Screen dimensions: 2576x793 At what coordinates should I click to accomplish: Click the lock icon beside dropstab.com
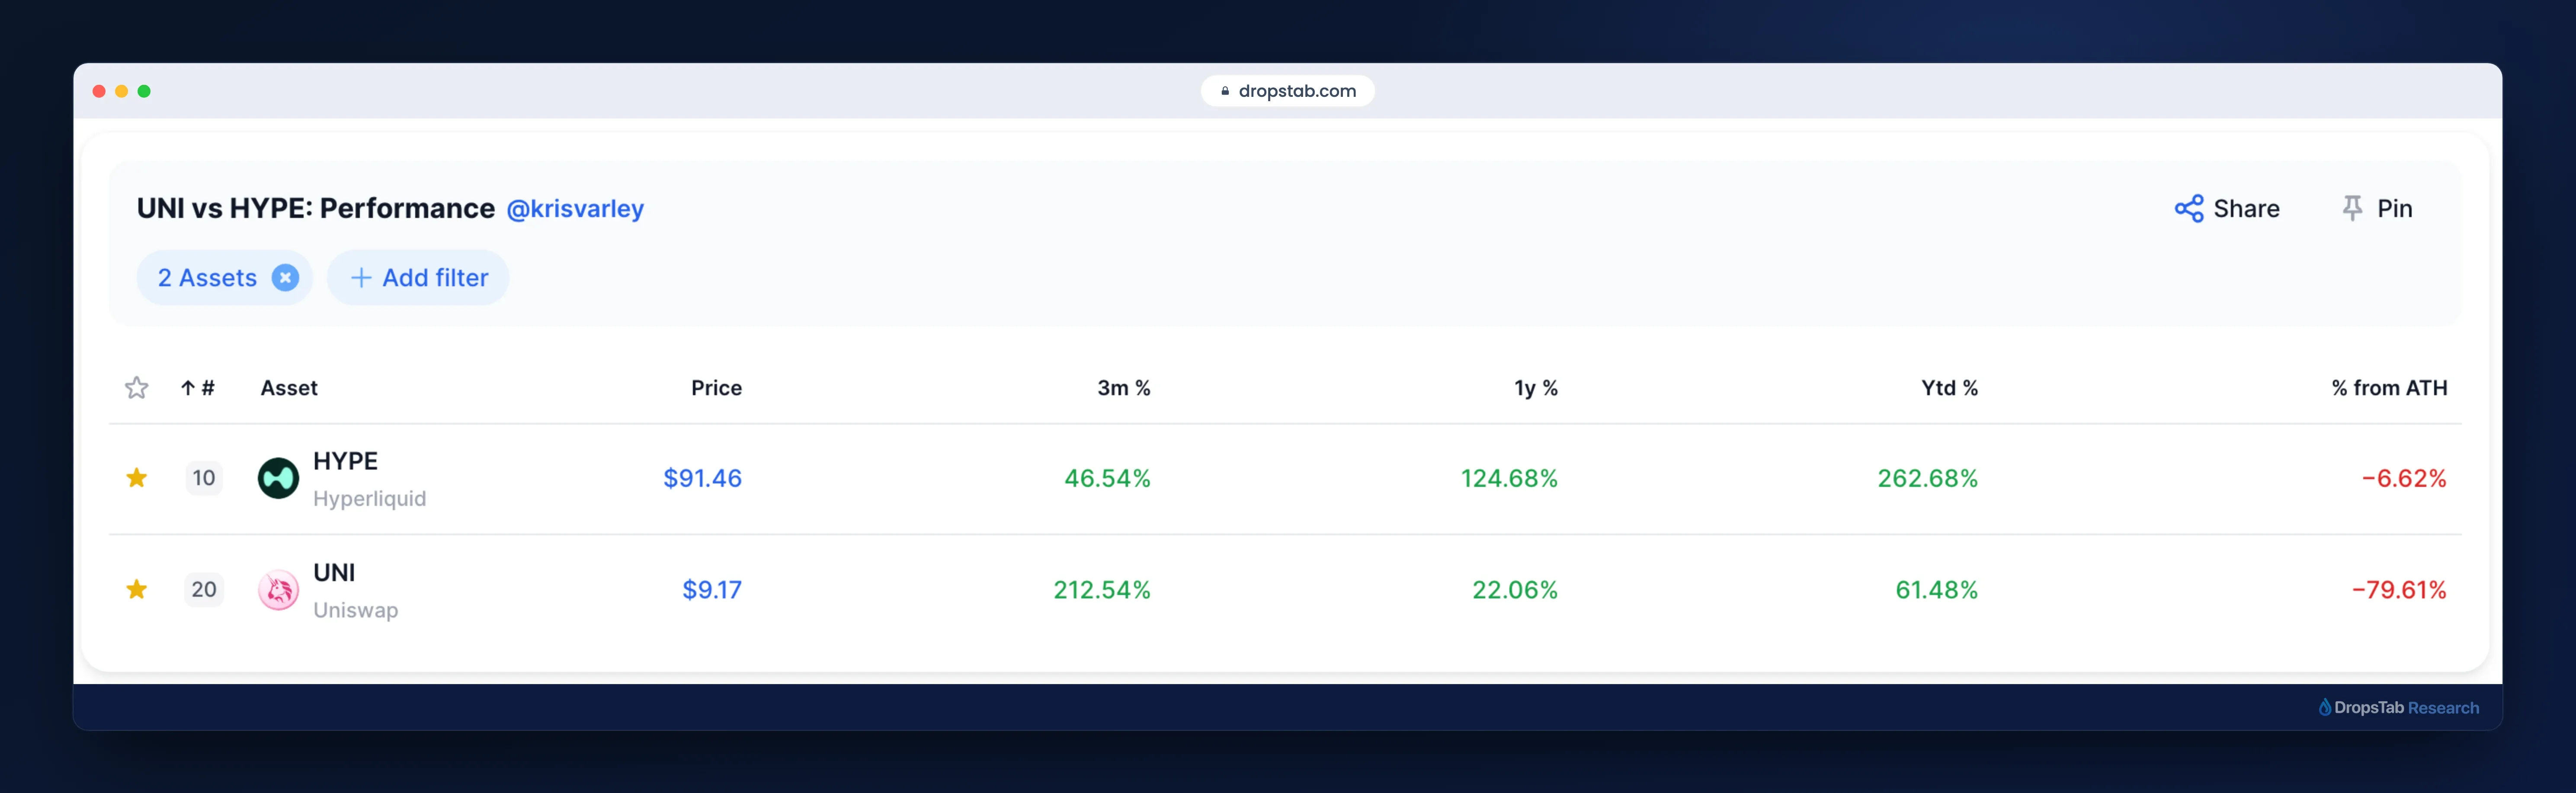point(1225,91)
